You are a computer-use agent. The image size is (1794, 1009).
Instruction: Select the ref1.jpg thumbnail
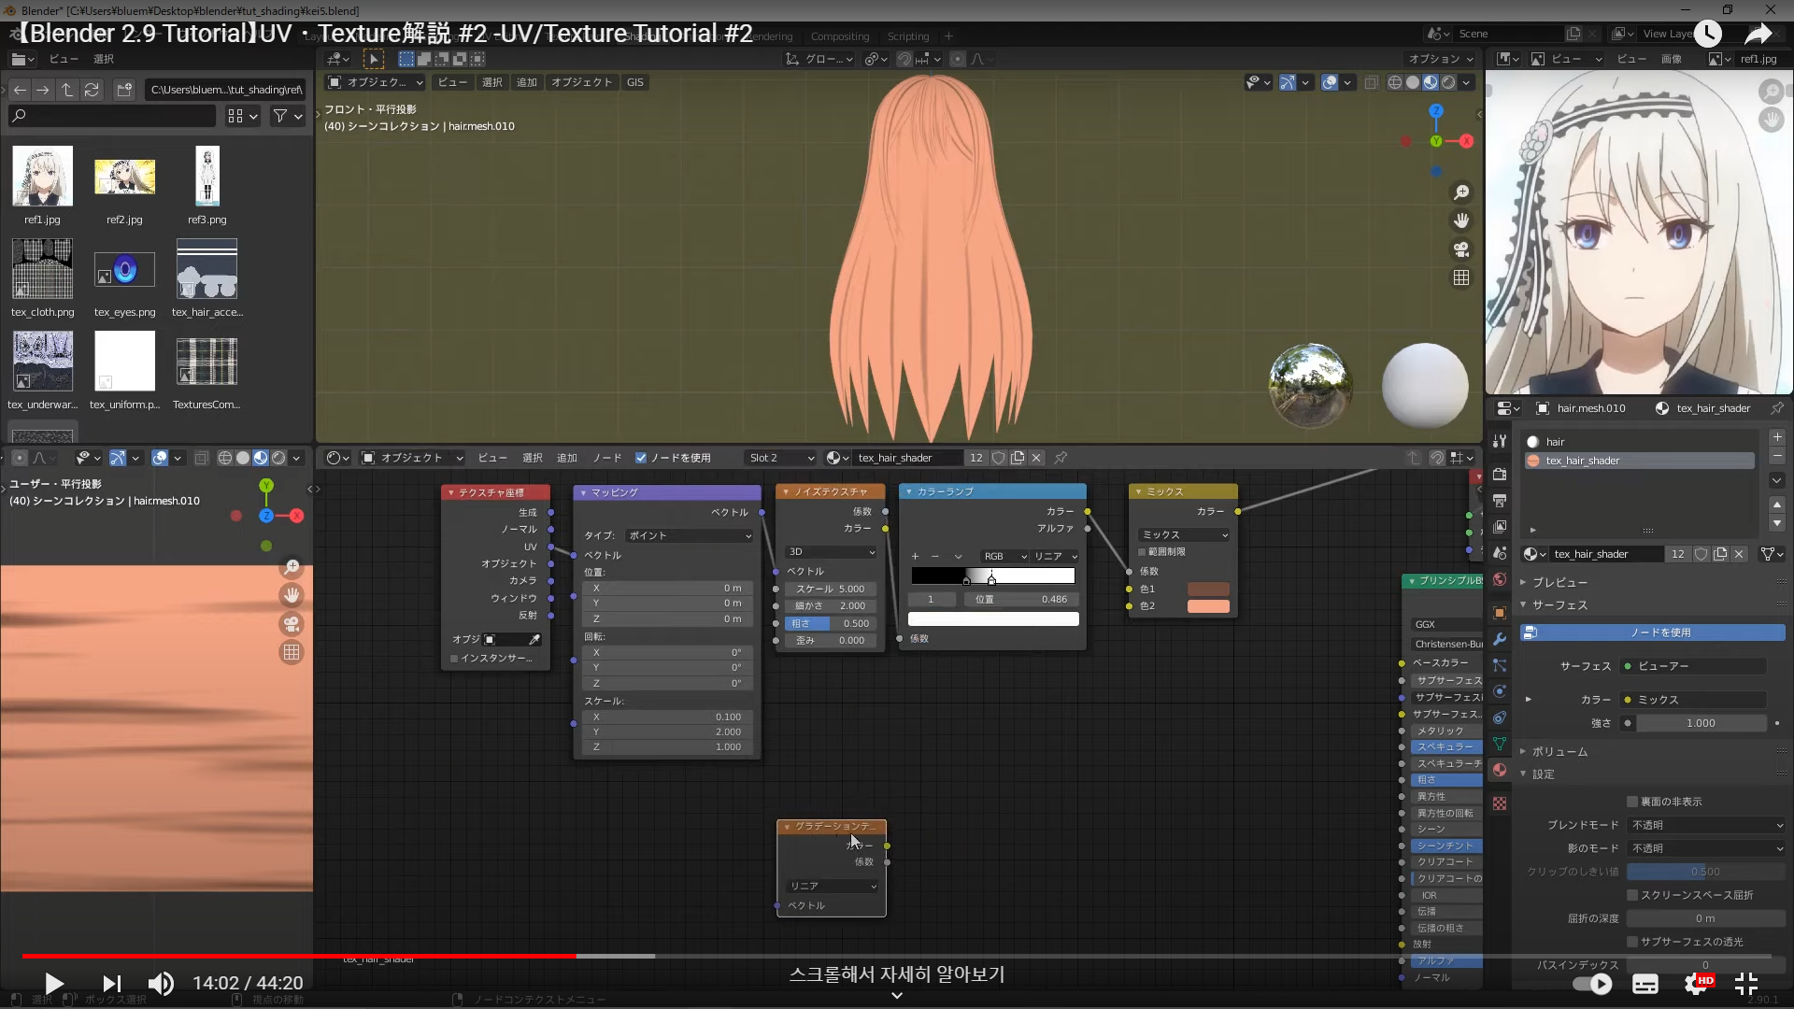[42, 178]
